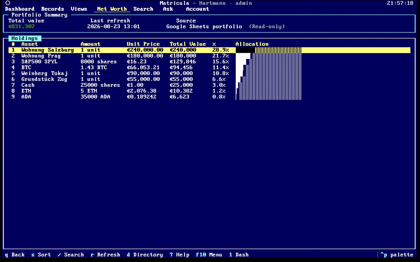Click the 1 Dash footer shortcut

click(x=239, y=255)
